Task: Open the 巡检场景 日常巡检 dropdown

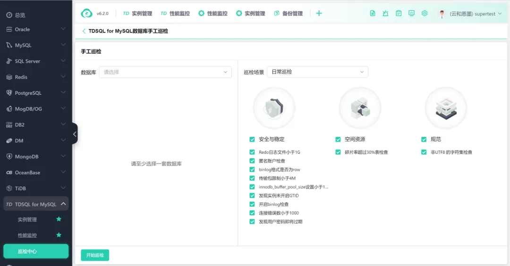Action: pos(317,72)
